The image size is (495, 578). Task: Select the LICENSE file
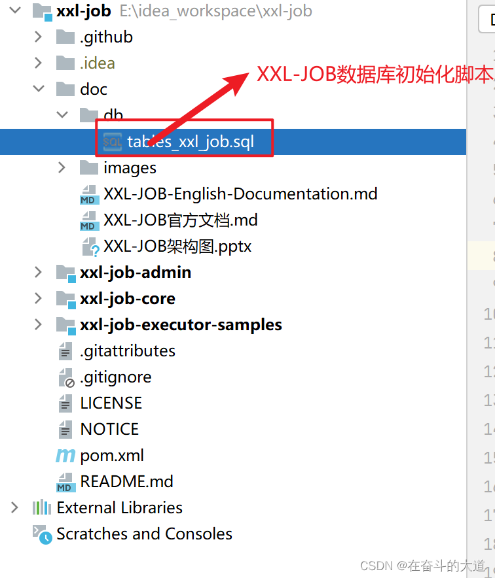(x=111, y=403)
